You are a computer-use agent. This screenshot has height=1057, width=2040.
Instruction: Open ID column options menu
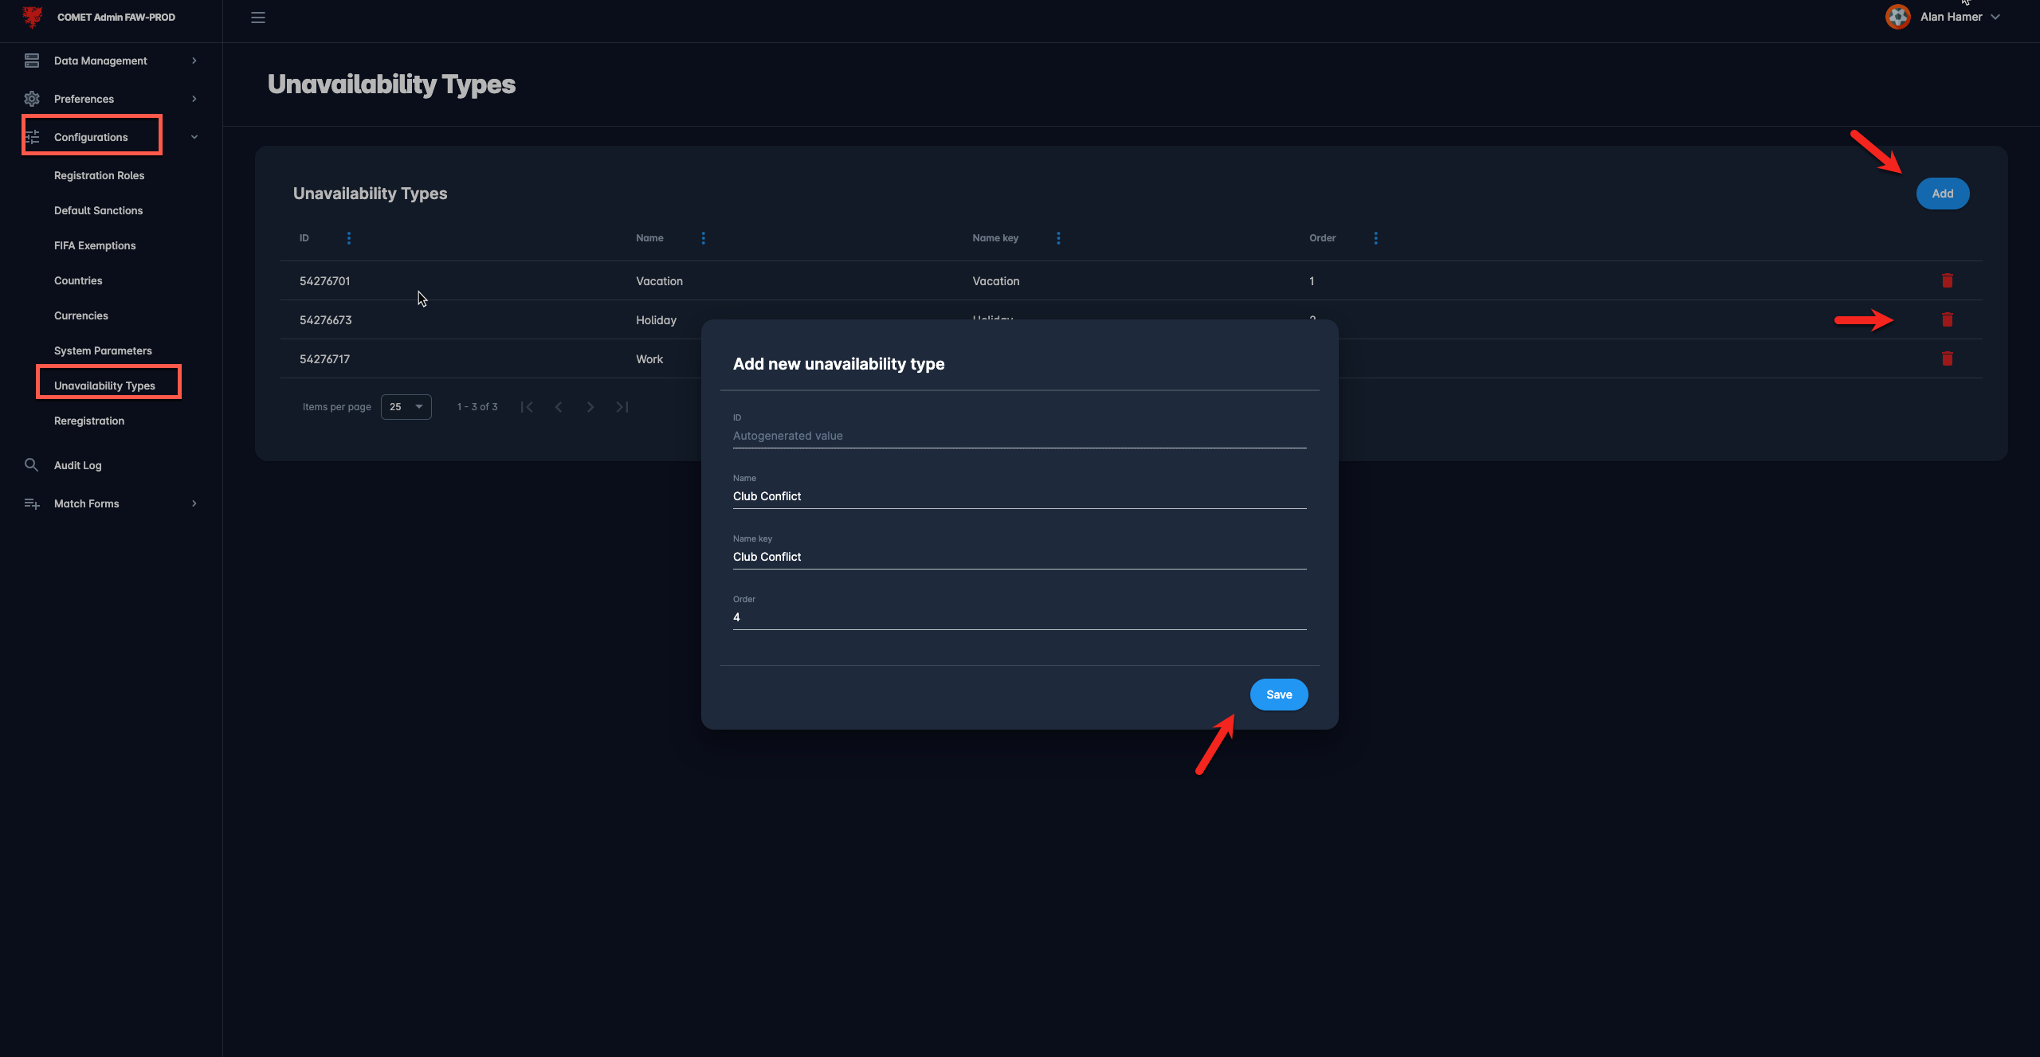(348, 238)
